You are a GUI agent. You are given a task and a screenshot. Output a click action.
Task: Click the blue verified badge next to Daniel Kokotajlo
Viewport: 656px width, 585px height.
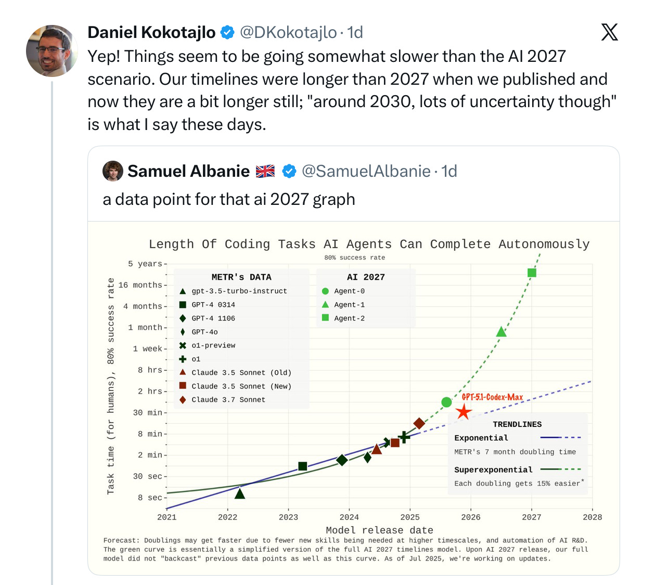pos(226,32)
